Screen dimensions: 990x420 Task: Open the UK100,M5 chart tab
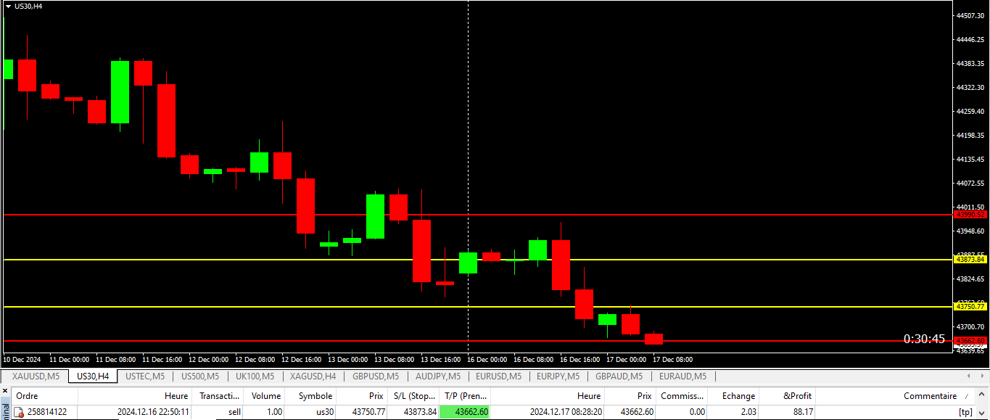[x=254, y=376]
